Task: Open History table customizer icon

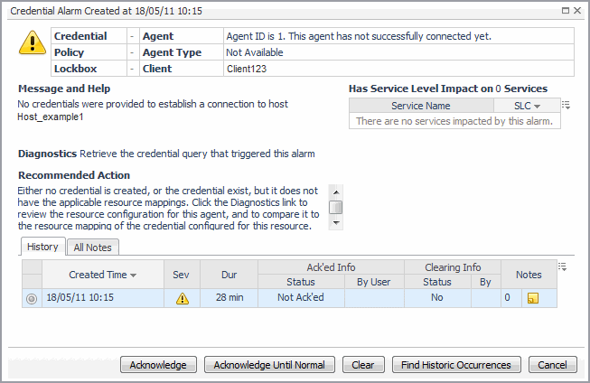Action: 562,267
